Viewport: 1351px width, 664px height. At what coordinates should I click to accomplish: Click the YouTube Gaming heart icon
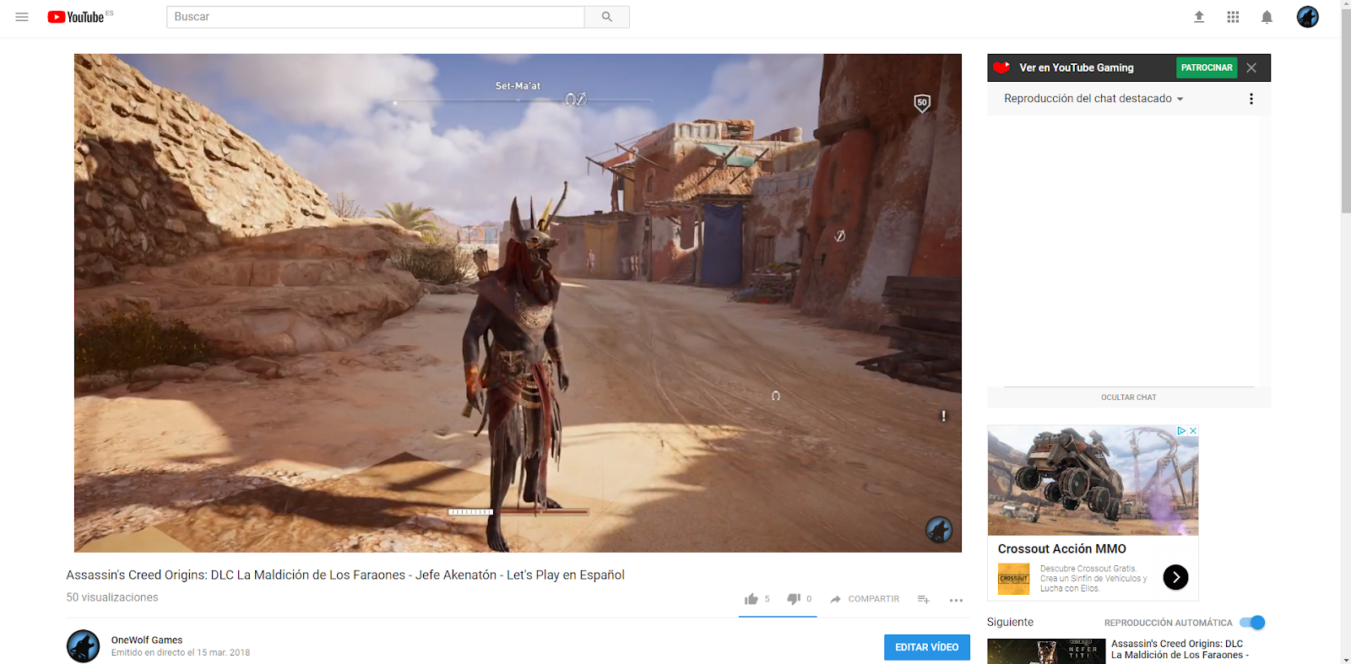[x=1001, y=67]
